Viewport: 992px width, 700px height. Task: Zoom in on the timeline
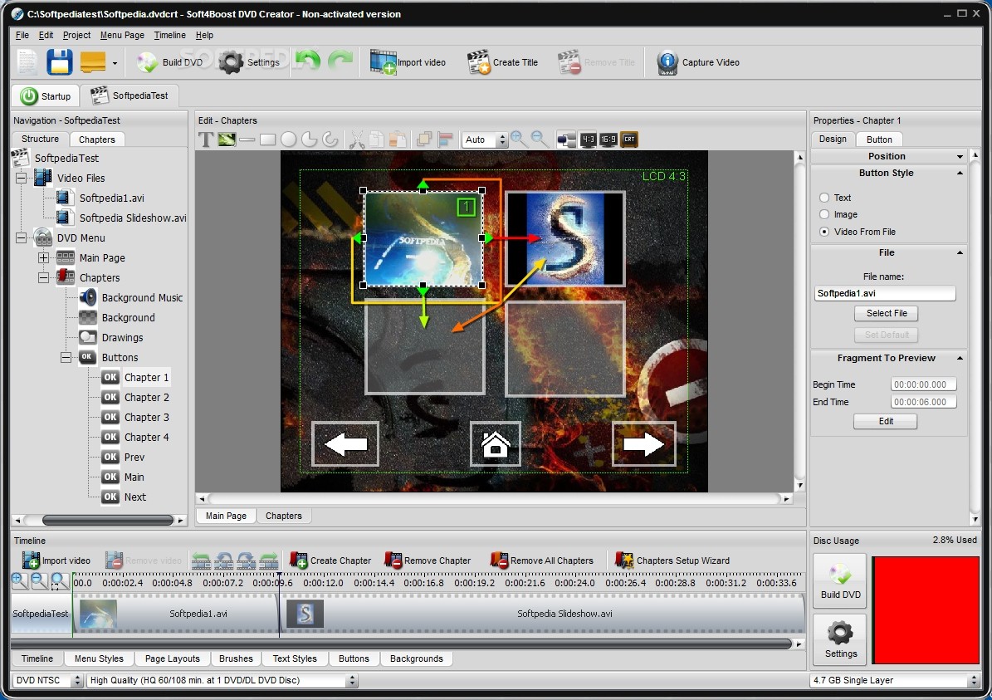point(20,580)
